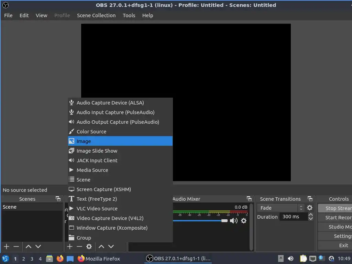Open Settings from Controls panel
Viewport: 352px width, 264px height.
tap(335, 236)
